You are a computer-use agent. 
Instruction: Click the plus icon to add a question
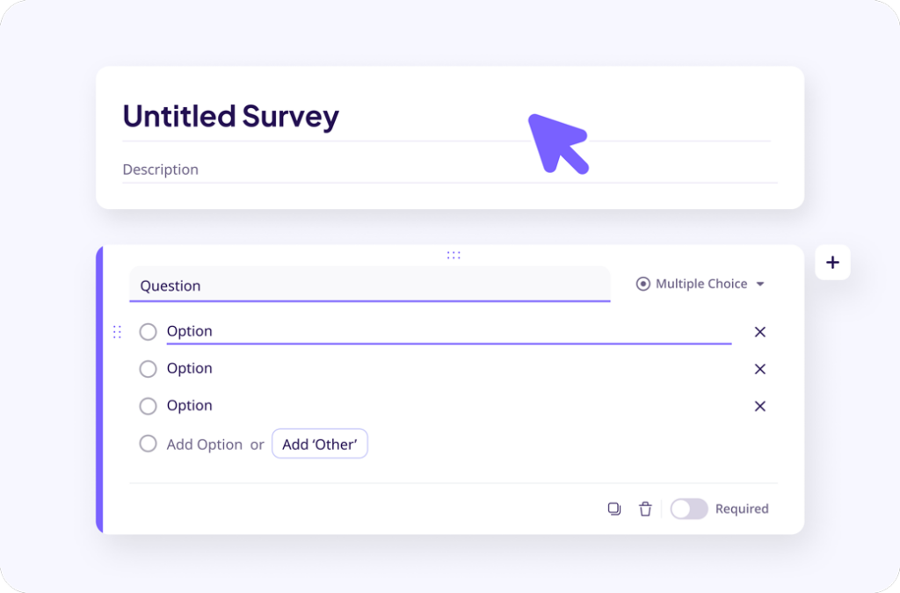point(832,262)
